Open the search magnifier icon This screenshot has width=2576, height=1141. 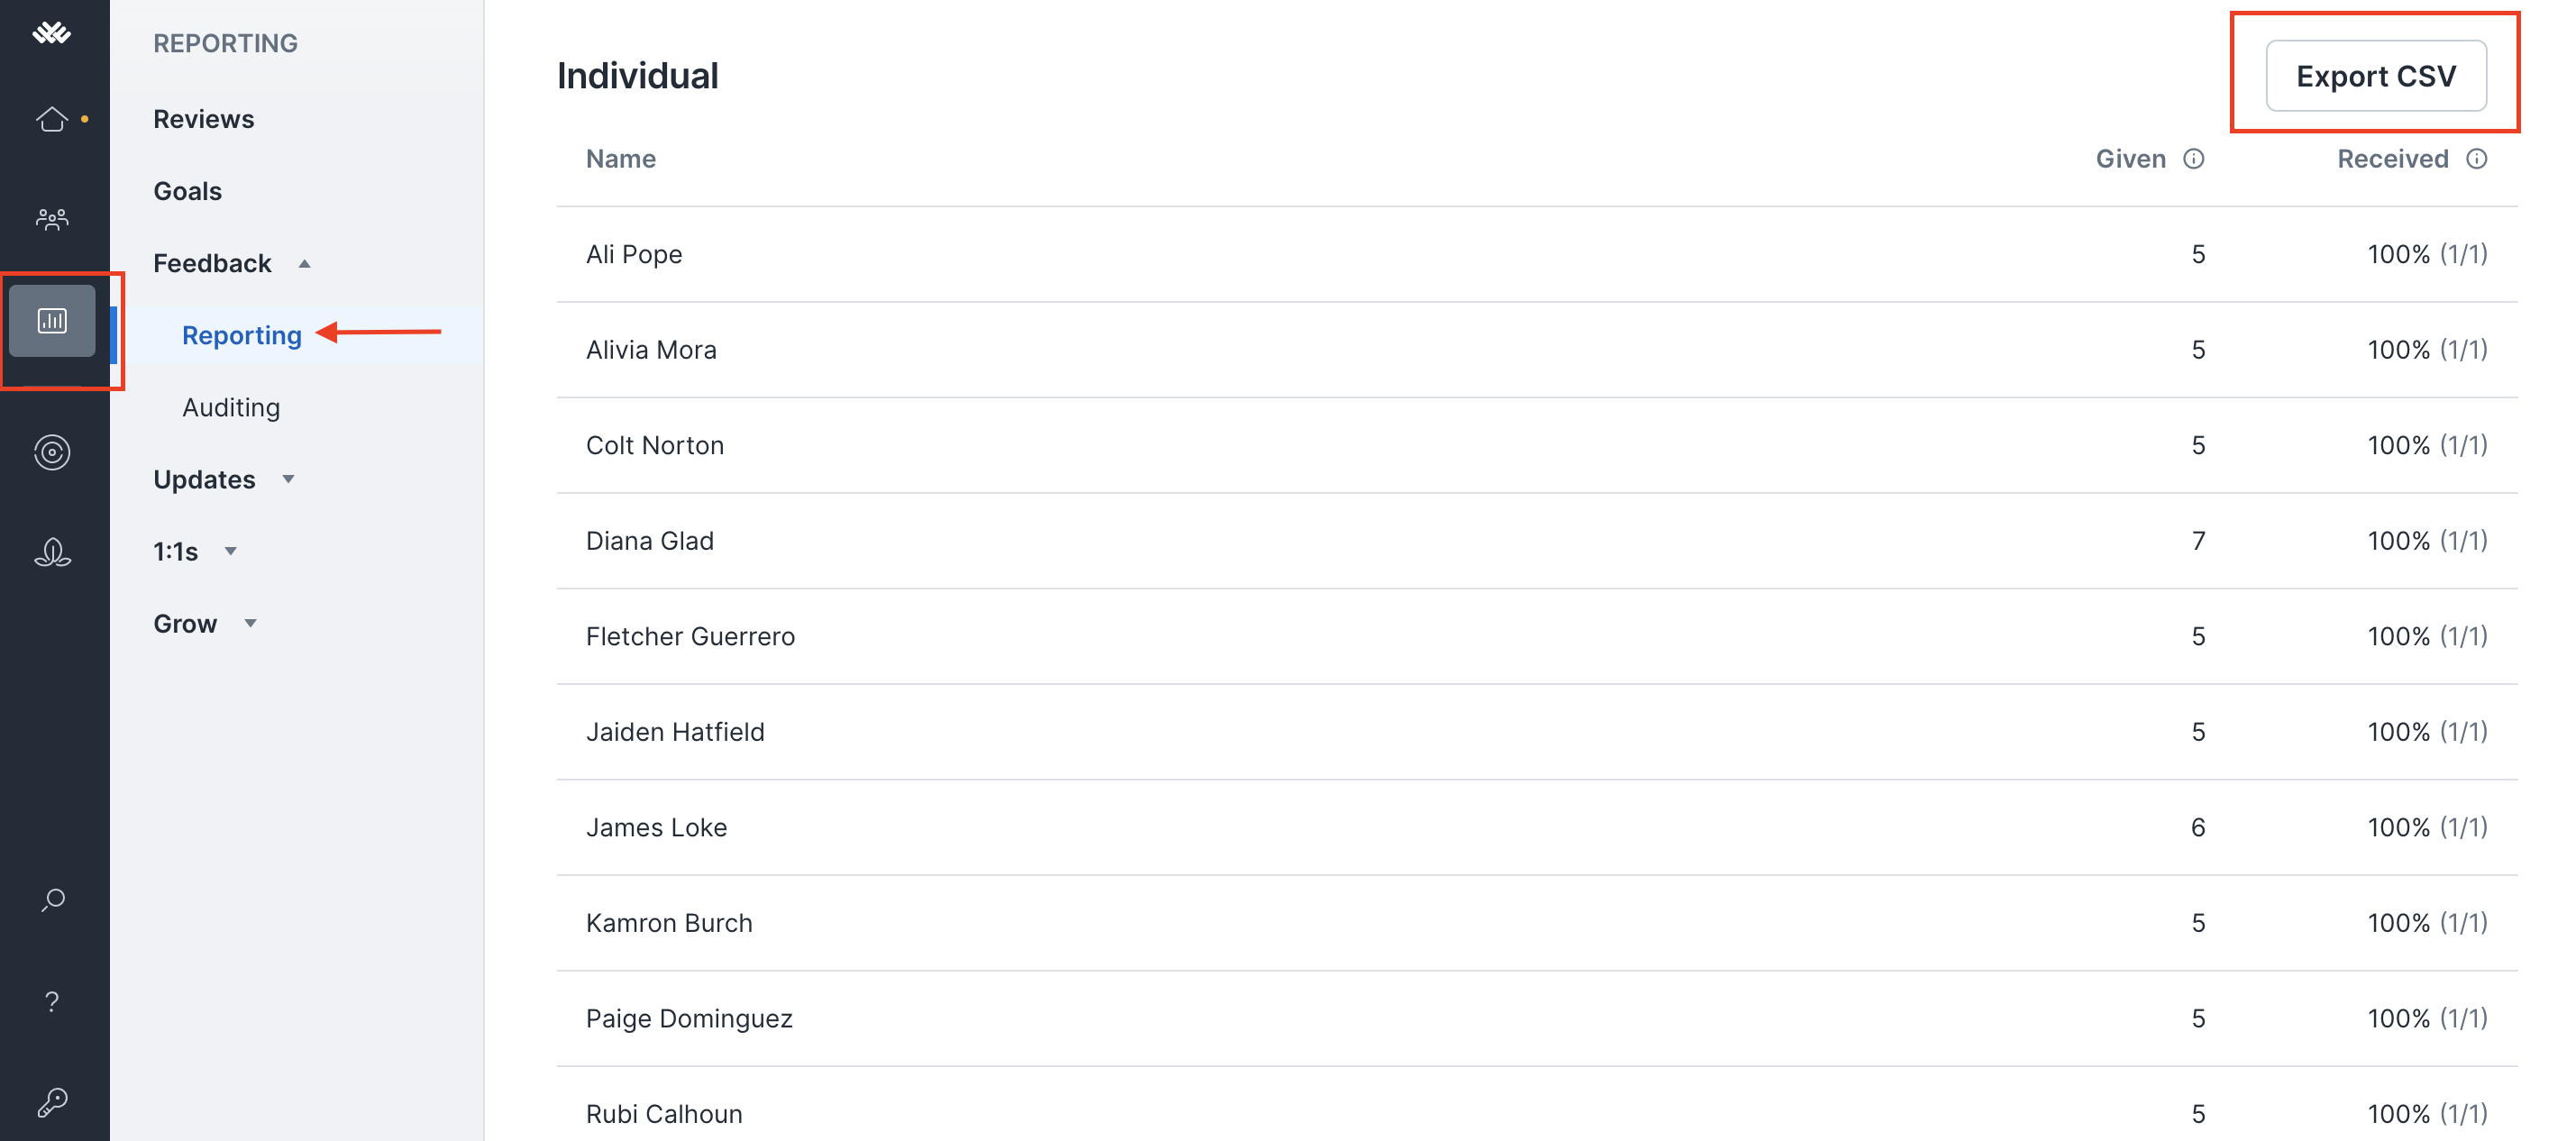point(52,900)
